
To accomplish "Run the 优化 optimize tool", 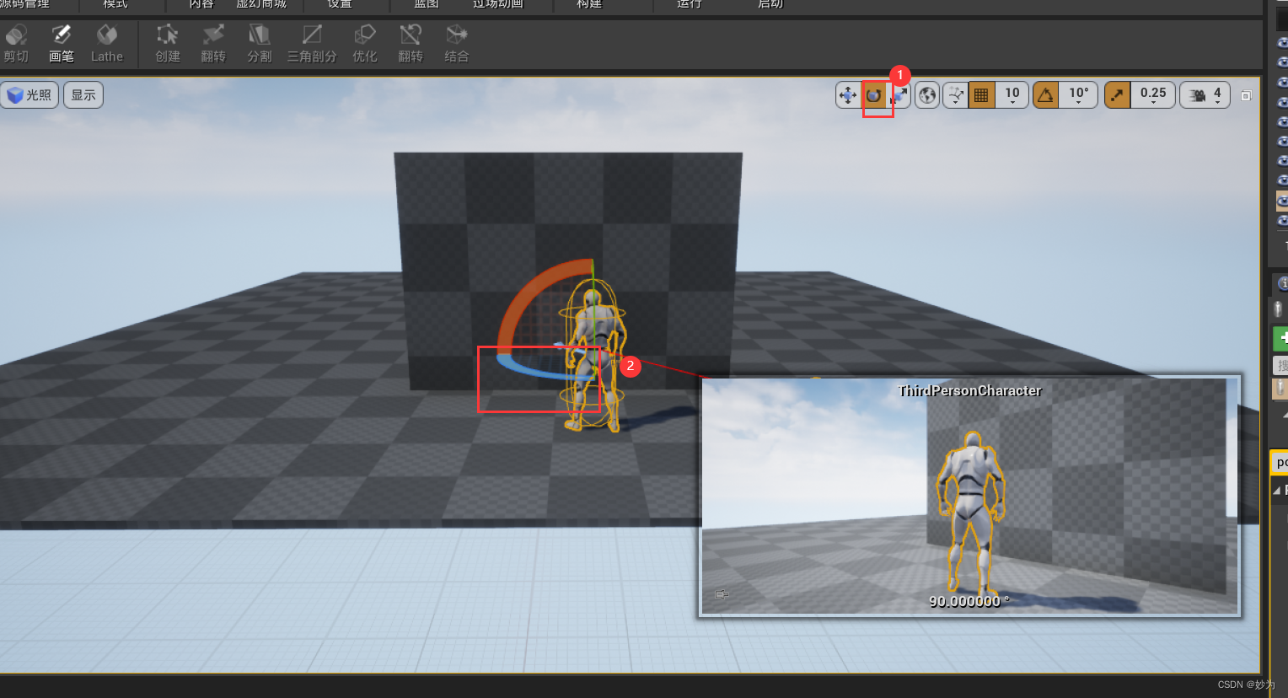I will 365,44.
